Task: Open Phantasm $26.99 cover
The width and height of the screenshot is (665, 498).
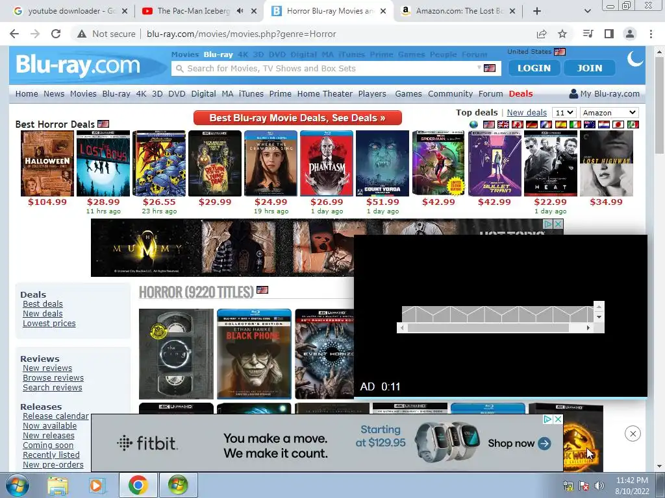Action: click(327, 163)
